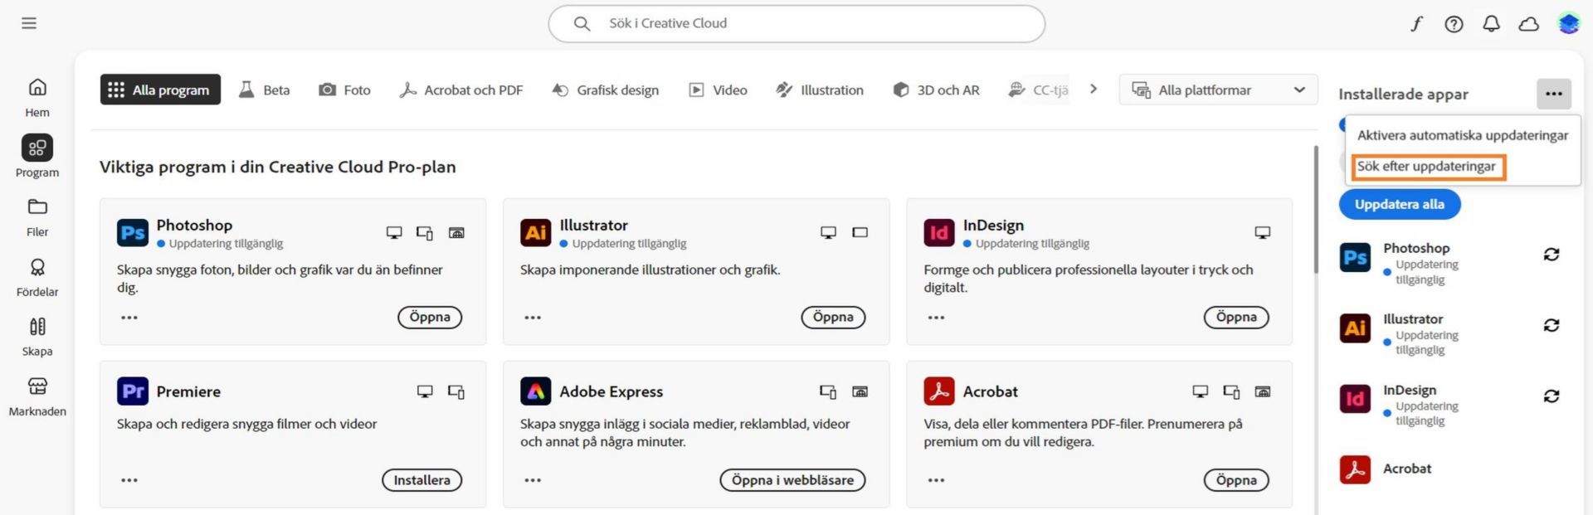
Task: Click the Adobe Express card title
Action: tap(611, 391)
